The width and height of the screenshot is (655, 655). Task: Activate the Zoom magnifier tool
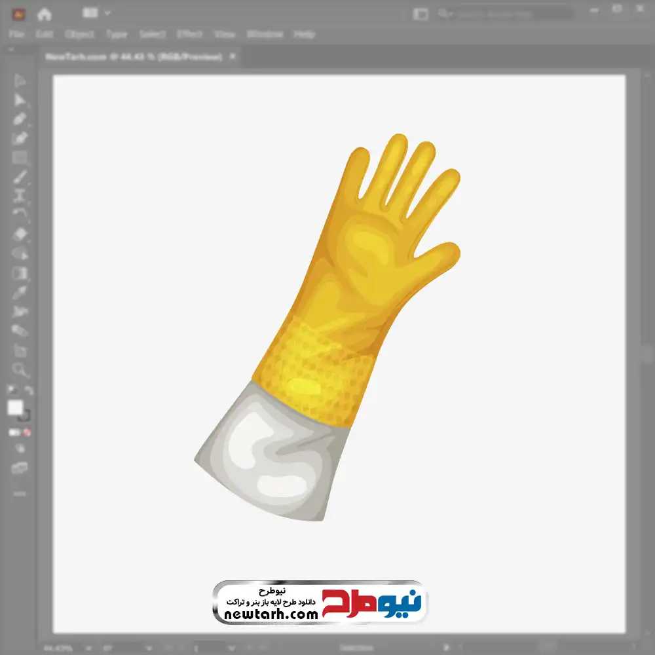pos(20,370)
